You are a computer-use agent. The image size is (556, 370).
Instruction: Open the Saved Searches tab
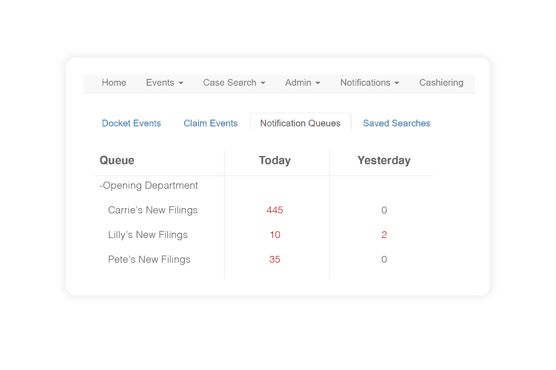[397, 123]
